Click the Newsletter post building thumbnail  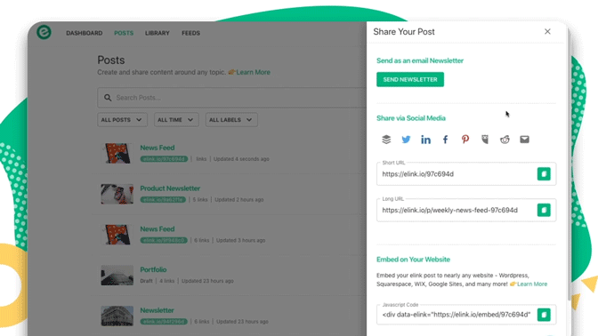pyautogui.click(x=117, y=316)
